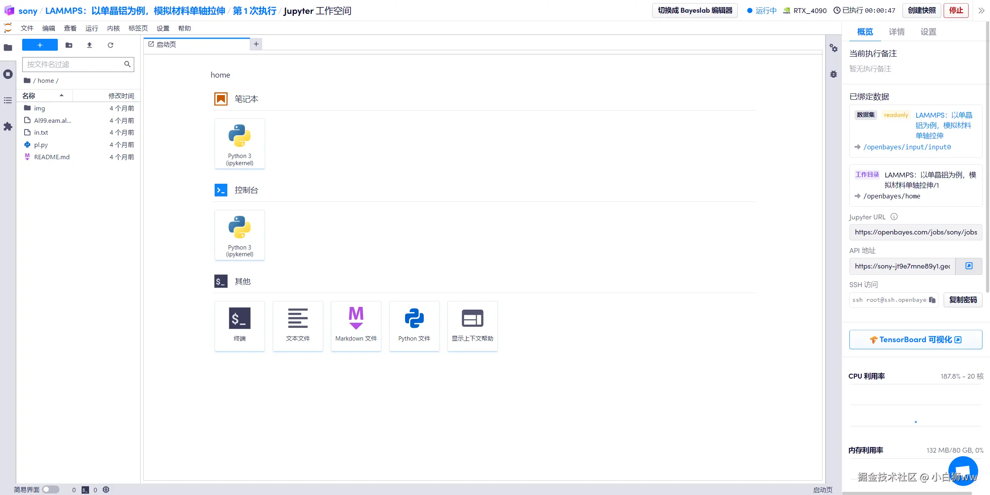This screenshot has height=495, width=990.
Task: Click the right panel vertical scrollbar
Action: [x=987, y=158]
